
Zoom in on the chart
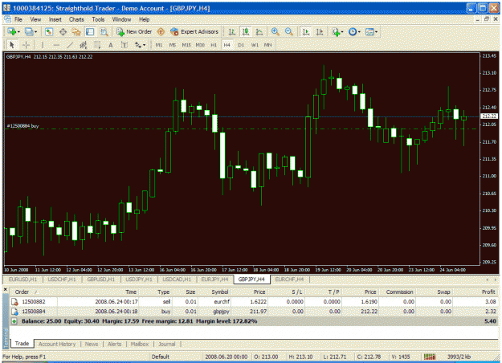(x=275, y=31)
